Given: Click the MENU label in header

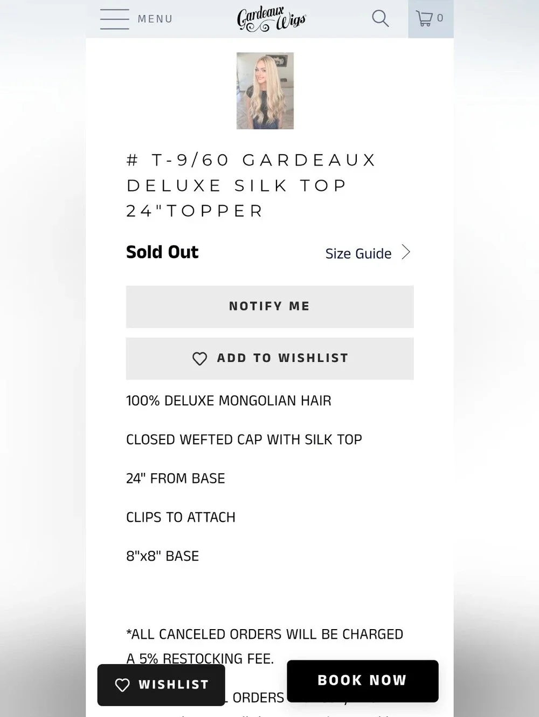Looking at the screenshot, I should [155, 19].
